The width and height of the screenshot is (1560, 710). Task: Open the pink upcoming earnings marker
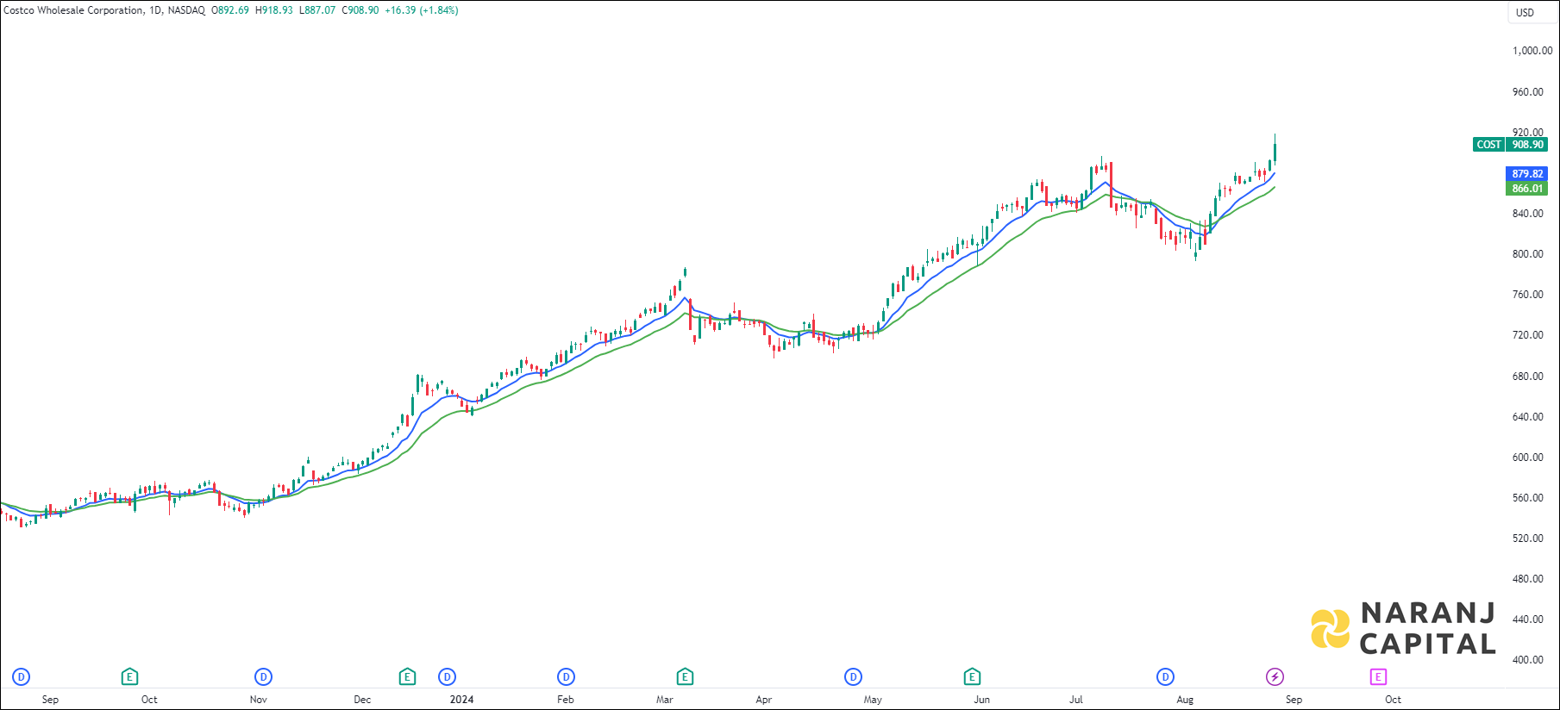(1378, 676)
